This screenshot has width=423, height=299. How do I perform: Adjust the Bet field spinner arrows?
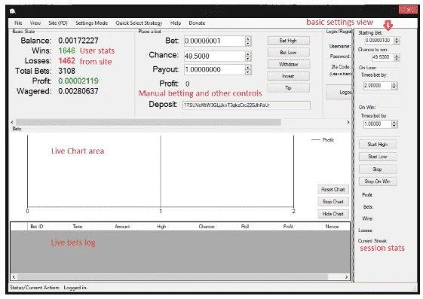coord(248,41)
